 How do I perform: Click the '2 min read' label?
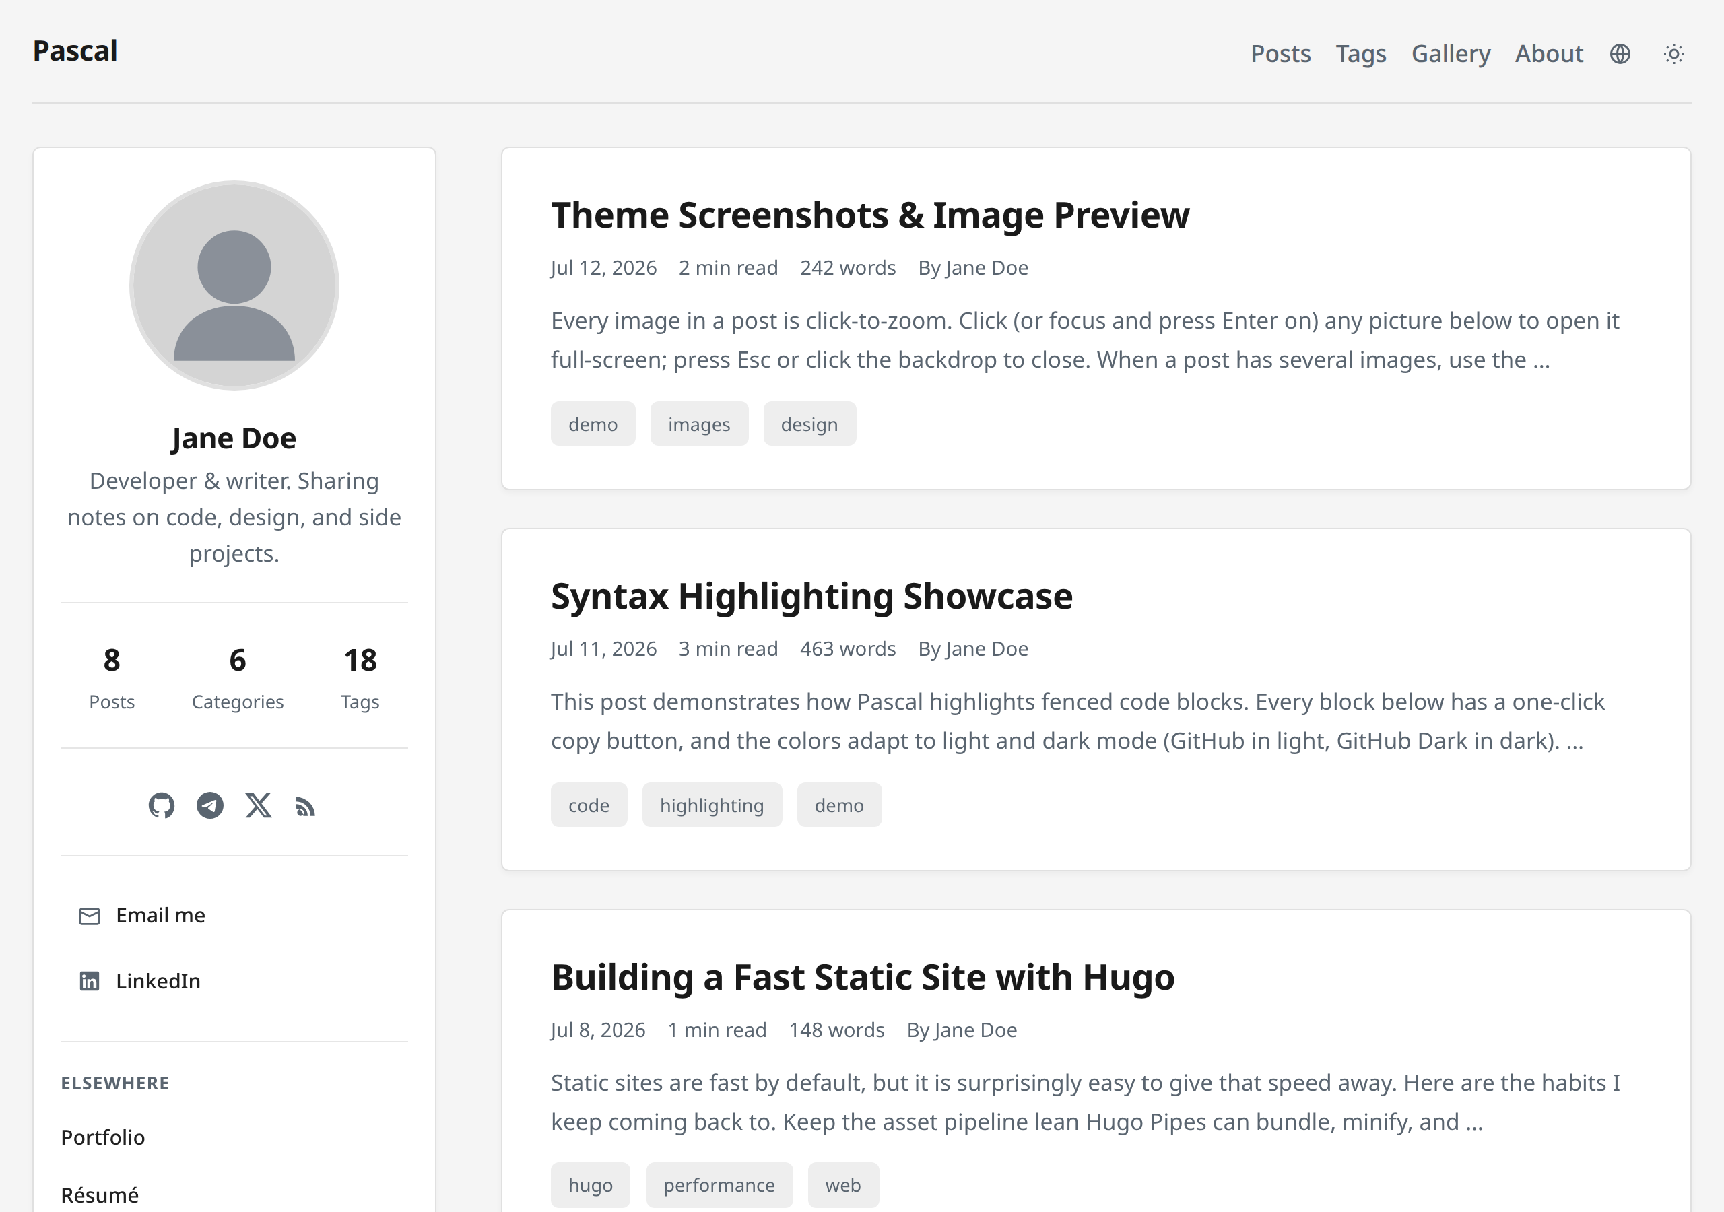tap(729, 268)
